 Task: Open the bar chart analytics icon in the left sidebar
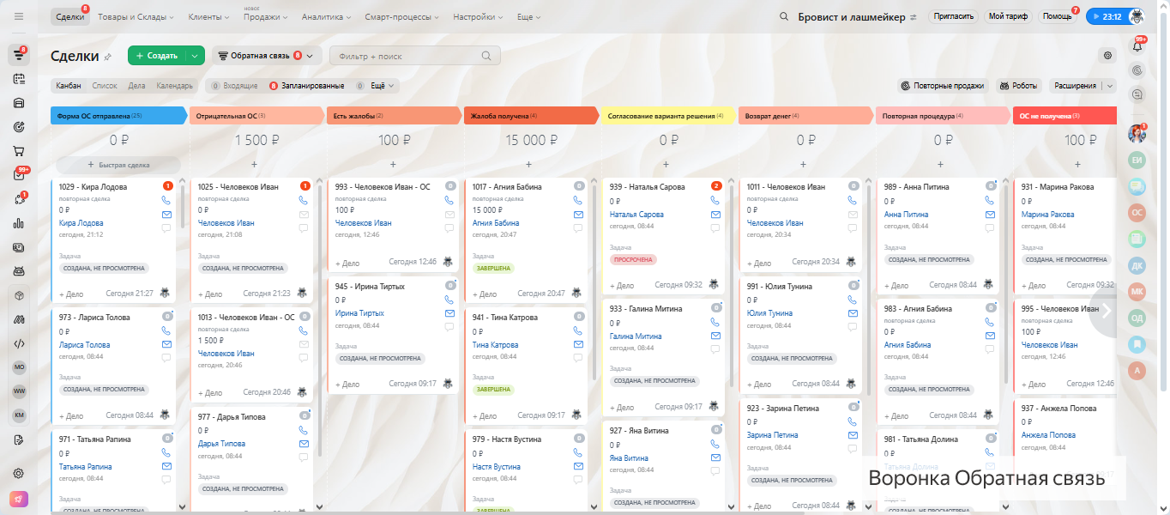(19, 223)
